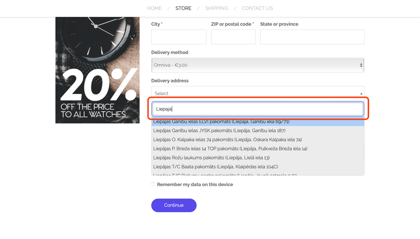Visit the CONTACT US page

(x=257, y=8)
